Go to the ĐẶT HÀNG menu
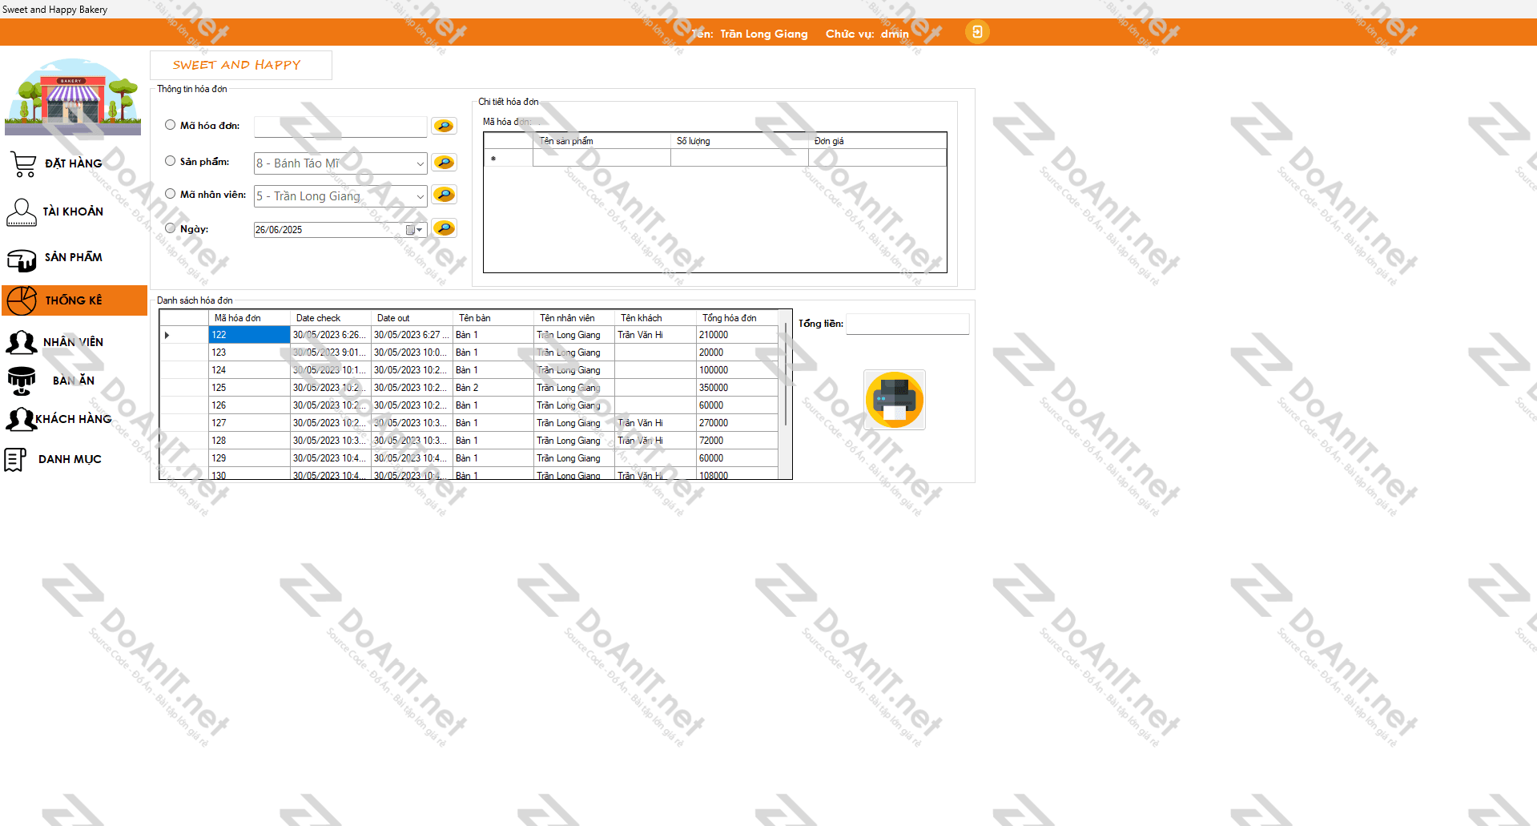This screenshot has width=1537, height=826. (74, 163)
